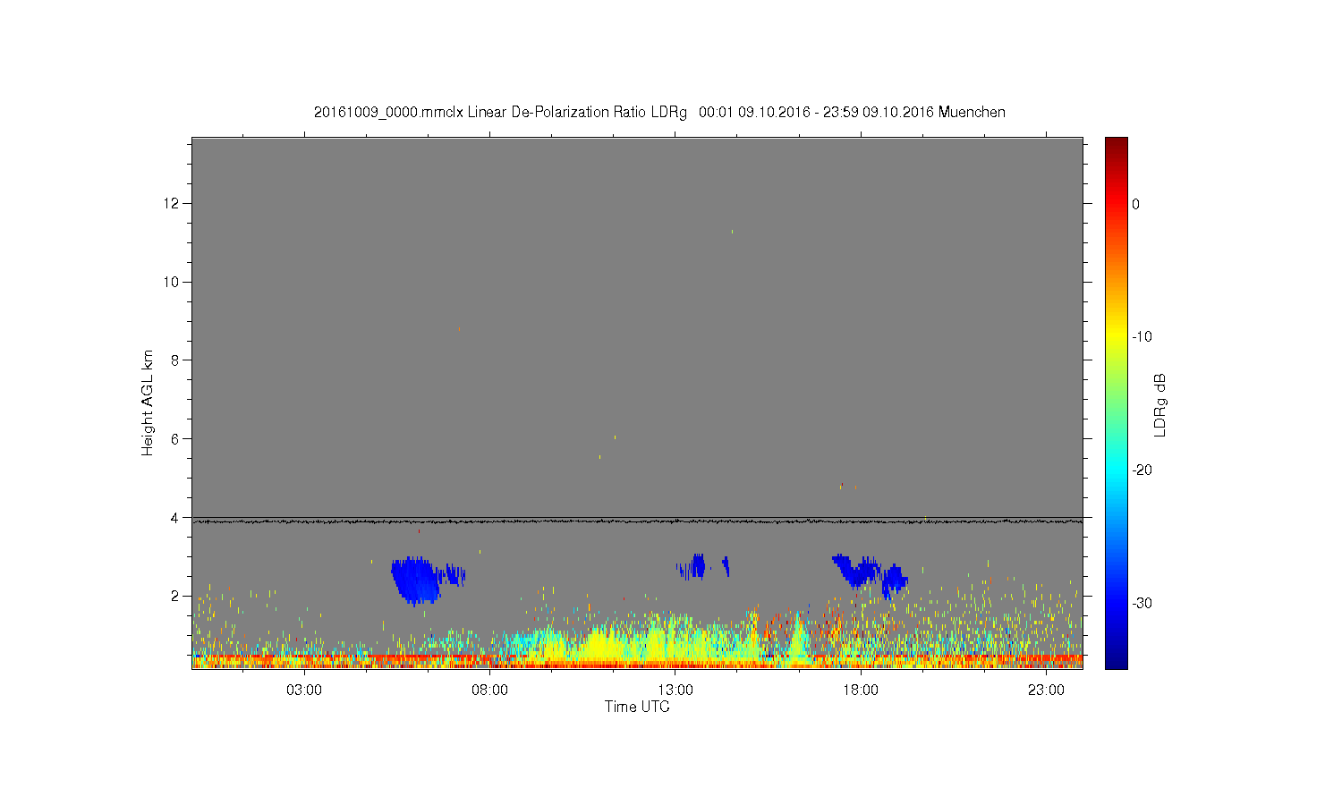Click the colorbar value -20

[1142, 470]
